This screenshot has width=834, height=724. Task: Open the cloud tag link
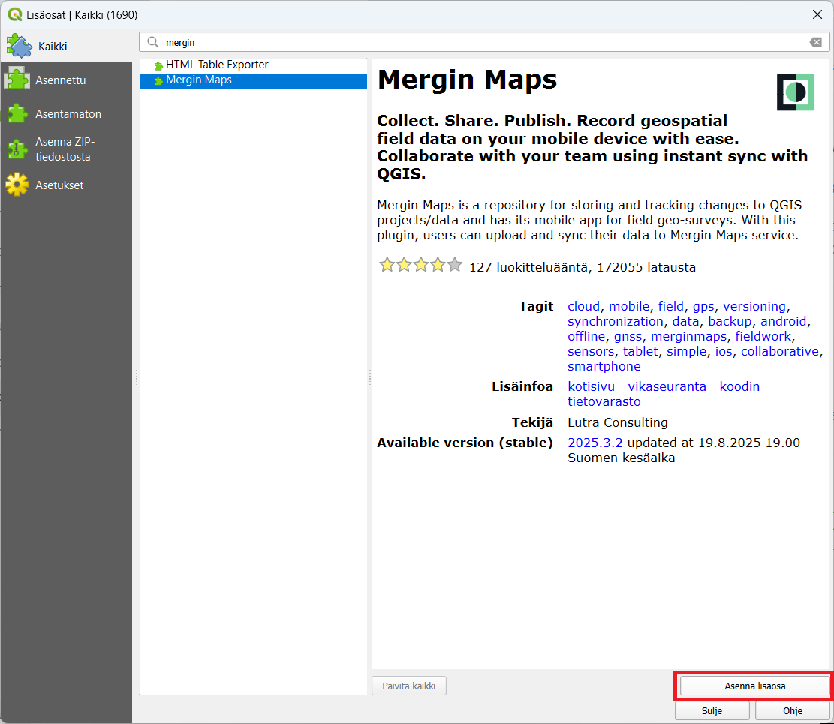point(583,306)
